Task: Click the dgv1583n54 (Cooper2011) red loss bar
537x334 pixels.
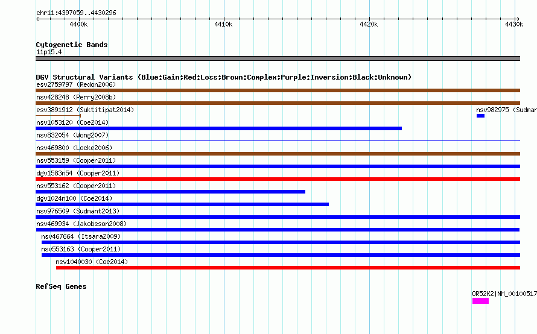Action: pyautogui.click(x=278, y=179)
